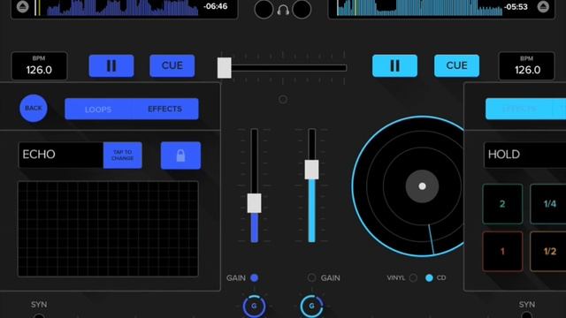Tap the round BACK button

pos(34,108)
